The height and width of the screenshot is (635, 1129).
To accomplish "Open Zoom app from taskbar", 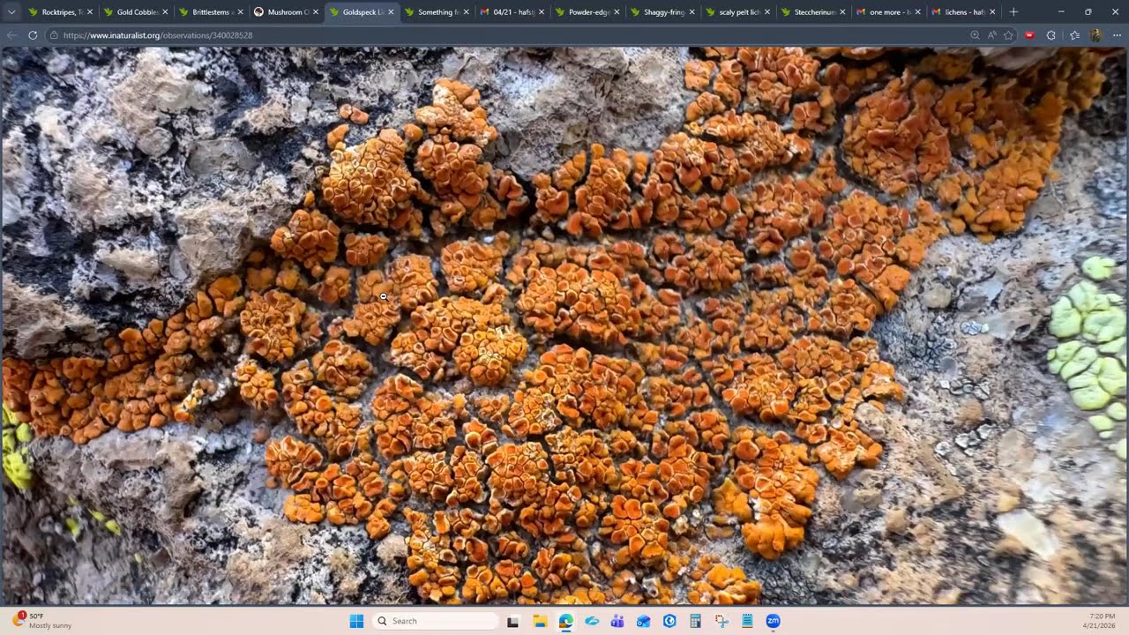I will [774, 621].
